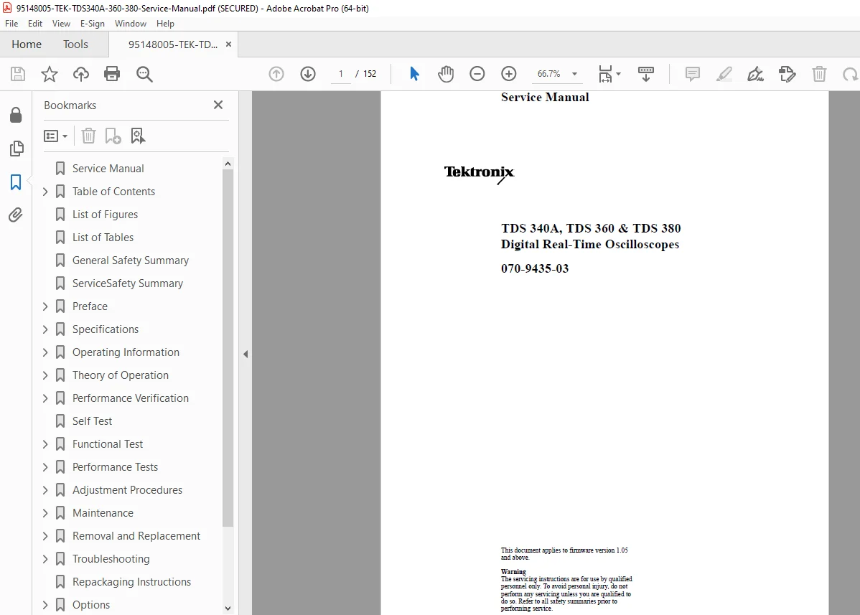Close the Bookmarks panel
860x615 pixels.
218,105
